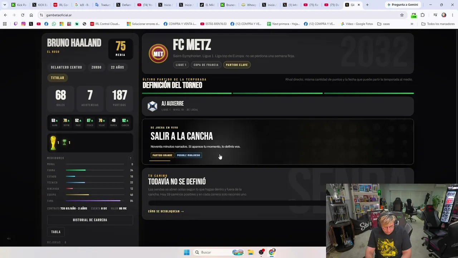Click the taskbar Buscar search box
458x258 pixels.
pyautogui.click(x=219, y=252)
